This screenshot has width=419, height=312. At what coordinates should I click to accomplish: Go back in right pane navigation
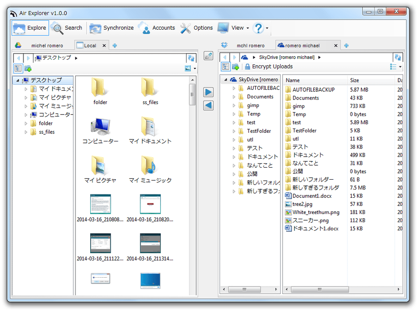[x=225, y=57]
